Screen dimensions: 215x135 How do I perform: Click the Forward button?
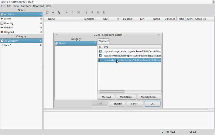pyautogui.click(x=117, y=104)
